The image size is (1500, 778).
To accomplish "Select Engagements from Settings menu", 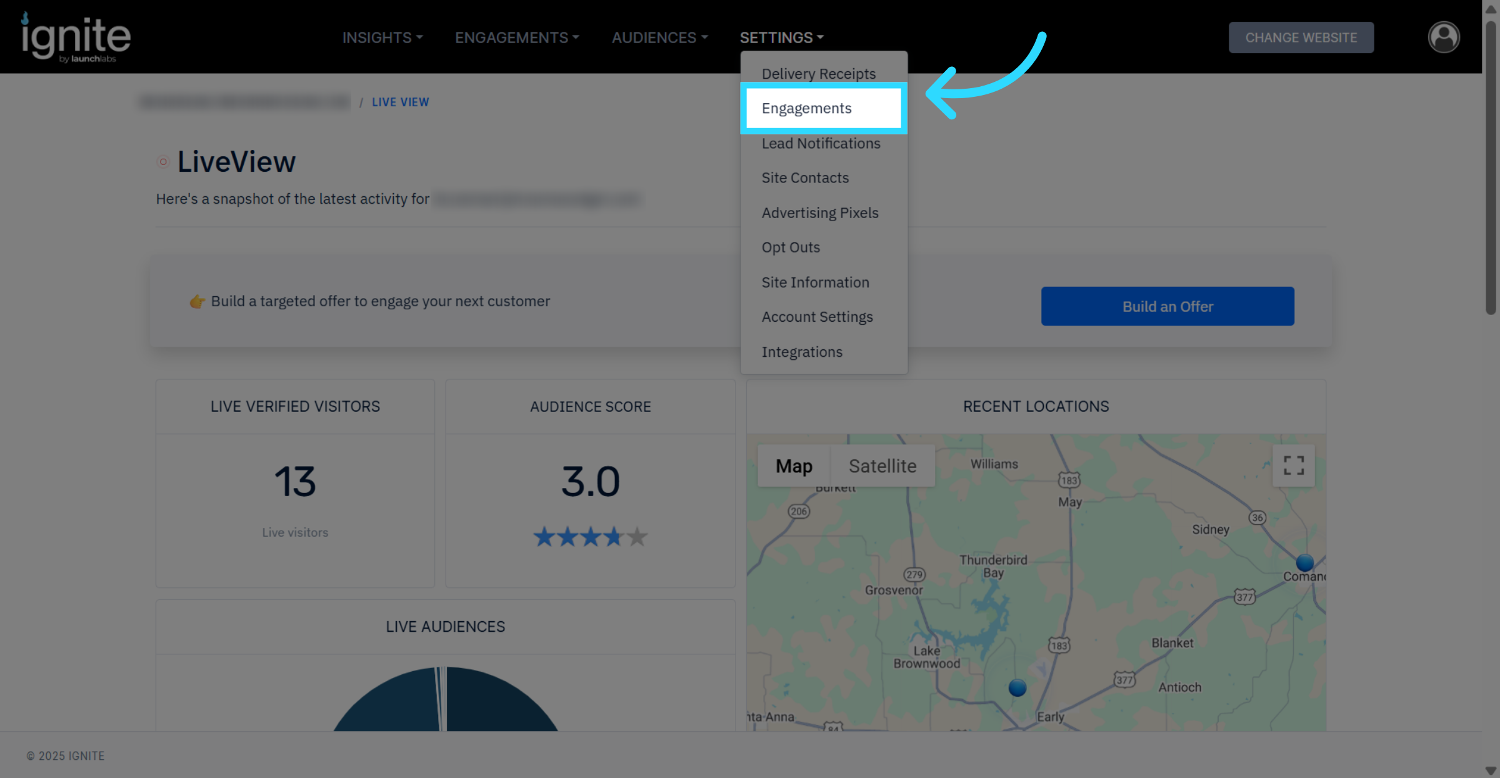I will tap(806, 108).
